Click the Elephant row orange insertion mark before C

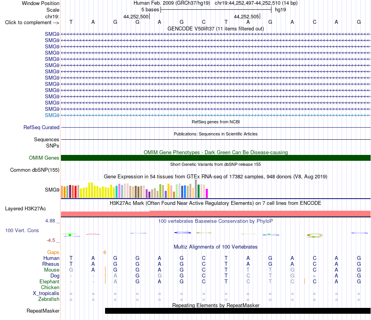pyautogui.click(x=304, y=281)
